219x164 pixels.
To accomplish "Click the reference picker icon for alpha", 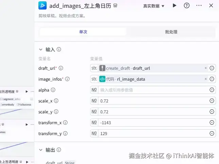I will pos(212,90).
